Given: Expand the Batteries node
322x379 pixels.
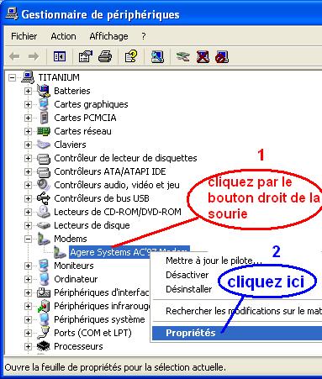Looking at the screenshot, I should [28, 91].
